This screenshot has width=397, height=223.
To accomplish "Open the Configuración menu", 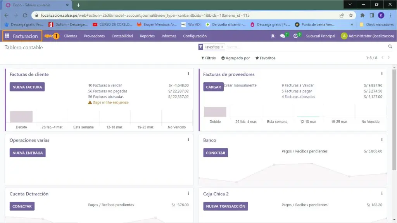I will pyautogui.click(x=195, y=36).
